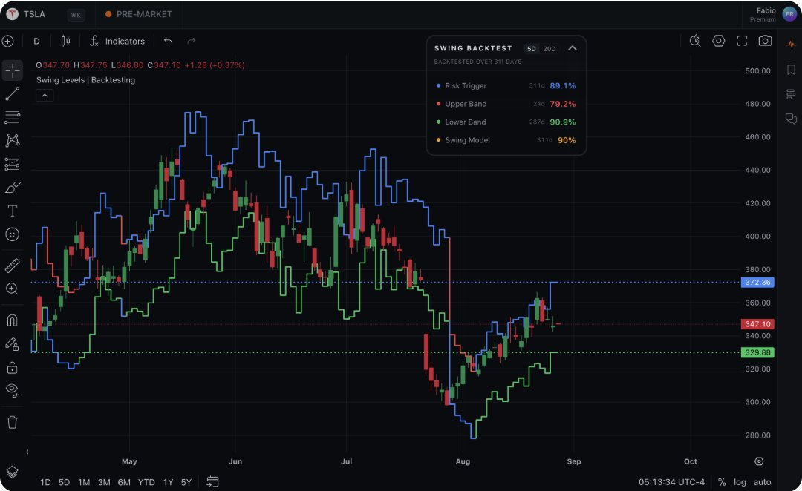The height and width of the screenshot is (491, 802).
Task: Collapse the indicator legend chevron
Action: (x=45, y=96)
